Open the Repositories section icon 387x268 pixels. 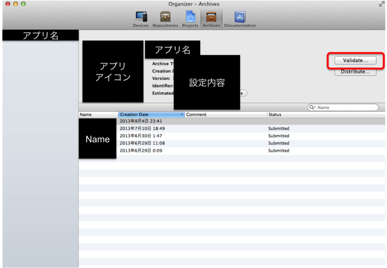tap(165, 19)
